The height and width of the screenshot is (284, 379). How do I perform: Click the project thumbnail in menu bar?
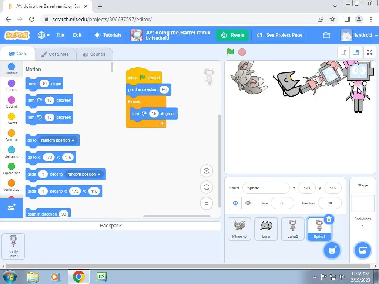pyautogui.click(x=137, y=35)
